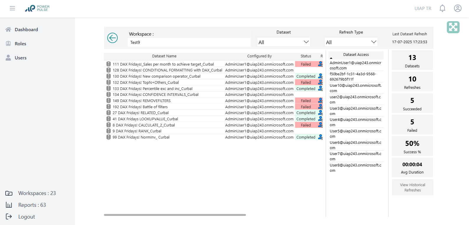Screen dimensions: 469x225
Task: Select '133 DAX Fridays! Percentile exc and inc_Curbal'
Action: [152, 89]
